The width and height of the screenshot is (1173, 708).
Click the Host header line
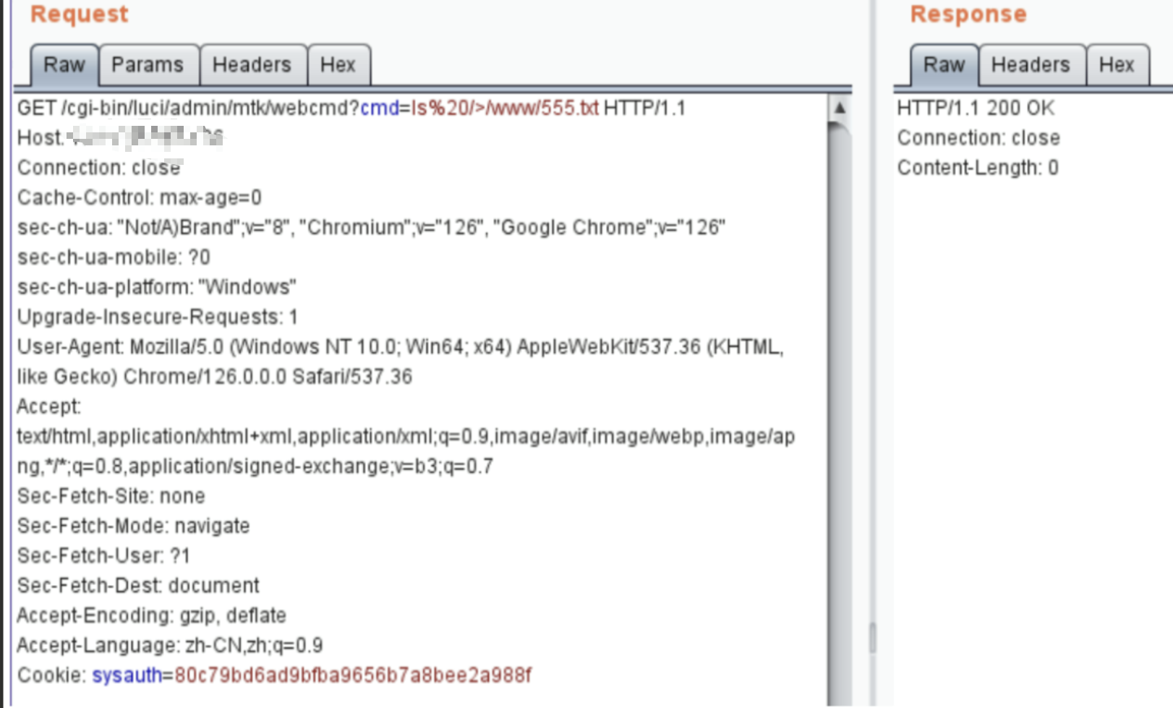pos(121,137)
